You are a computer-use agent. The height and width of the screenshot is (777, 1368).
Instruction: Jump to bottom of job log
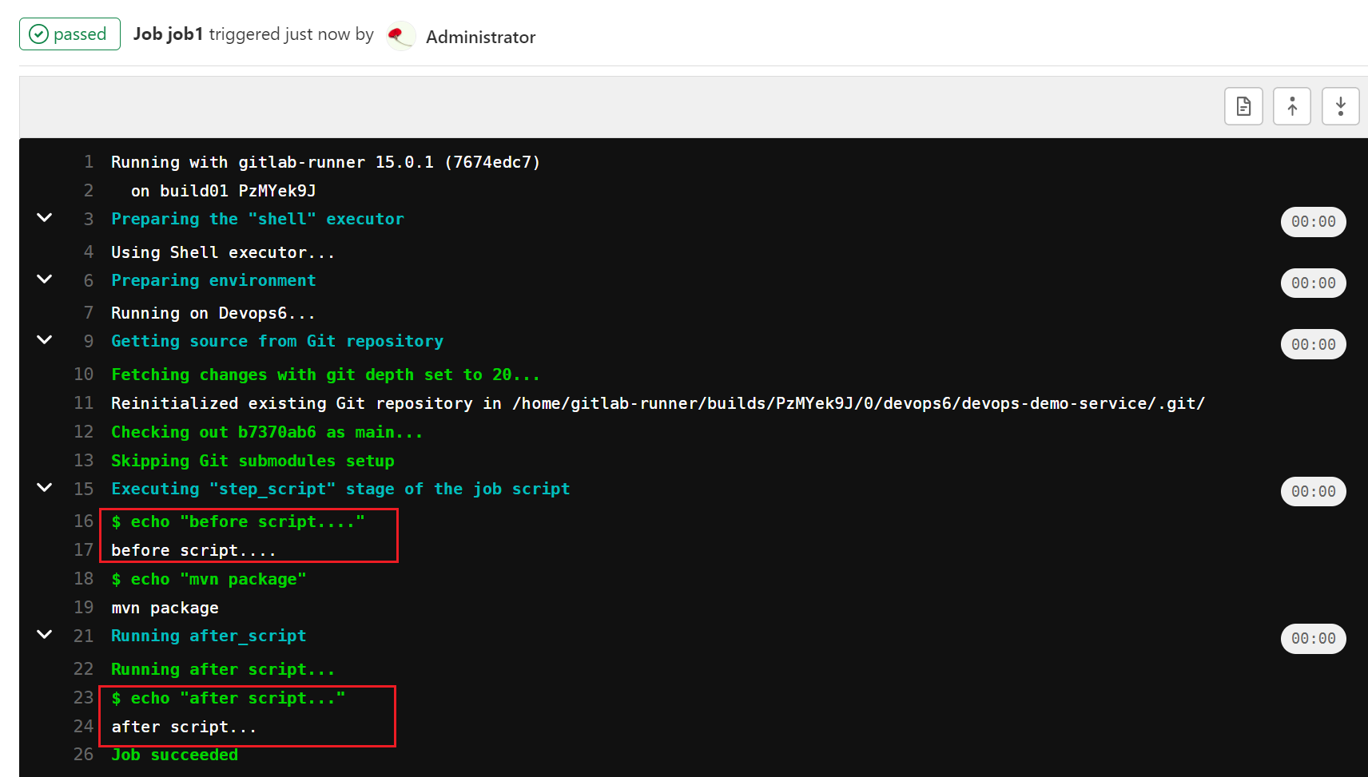pos(1341,106)
